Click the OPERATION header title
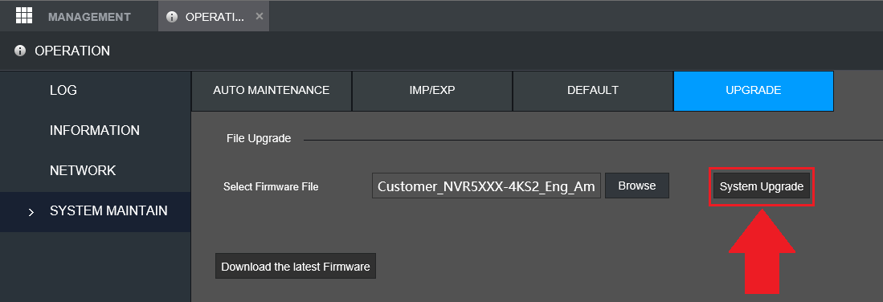Screen dimensions: 883x302 tap(72, 51)
